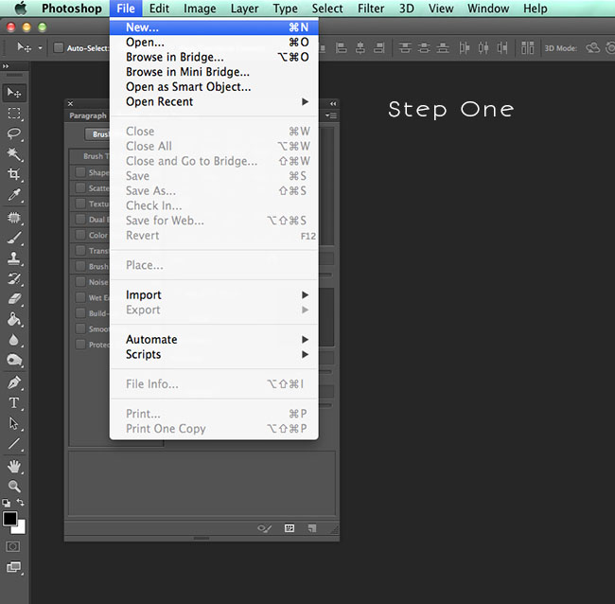Reset default foreground and background colors
Image resolution: width=615 pixels, height=604 pixels.
pos(6,503)
